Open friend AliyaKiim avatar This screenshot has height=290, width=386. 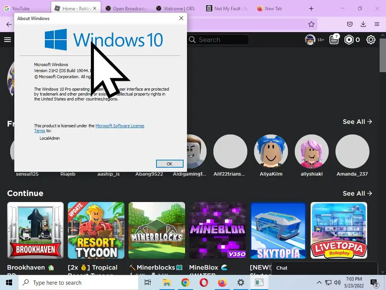[x=271, y=151]
